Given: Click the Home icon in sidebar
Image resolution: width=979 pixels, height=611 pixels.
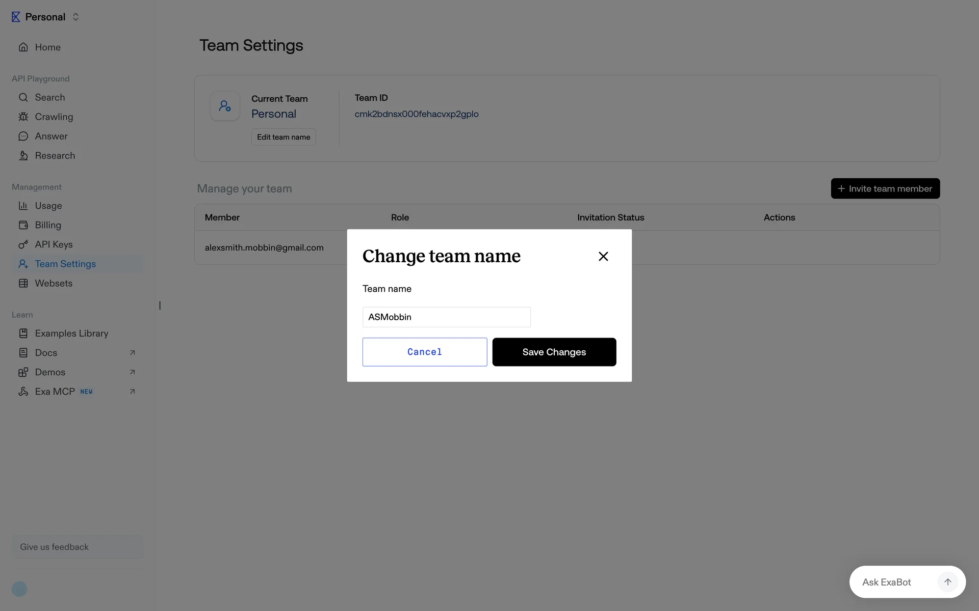Looking at the screenshot, I should pyautogui.click(x=23, y=47).
